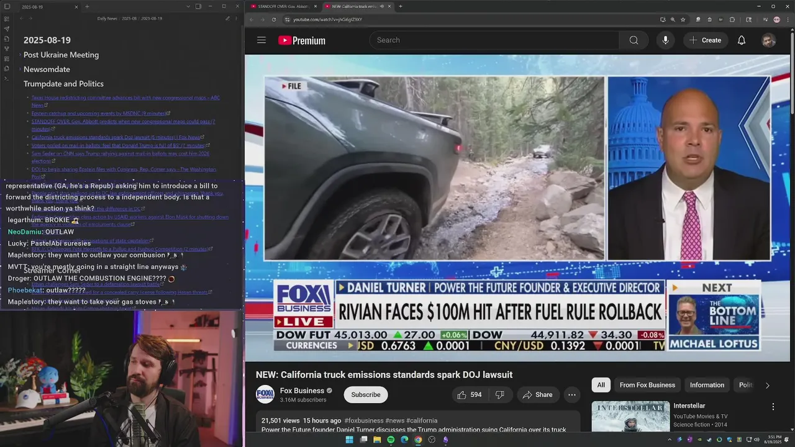795x447 pixels.
Task: Show hidden system tray icons
Action: (x=670, y=440)
